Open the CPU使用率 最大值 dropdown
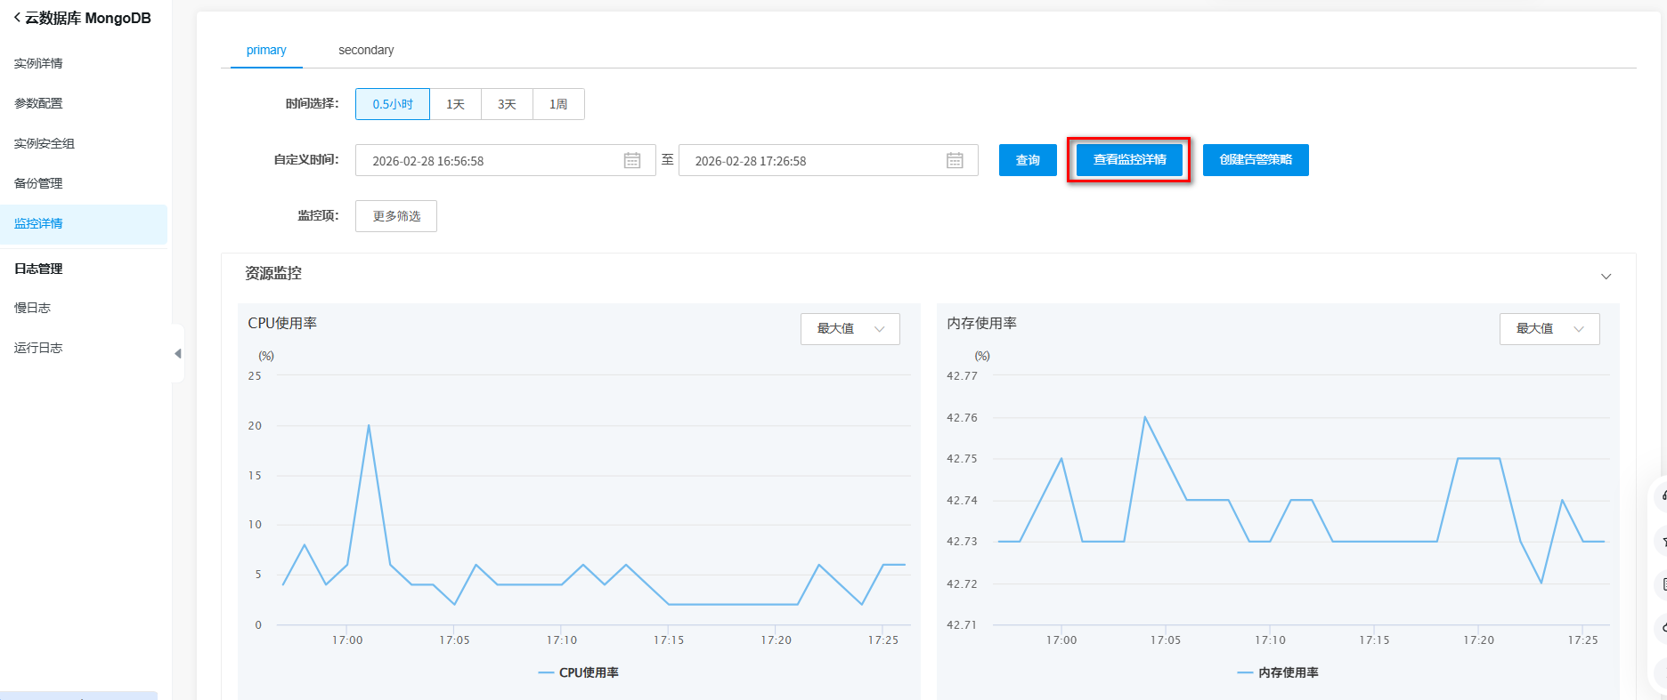 [850, 329]
